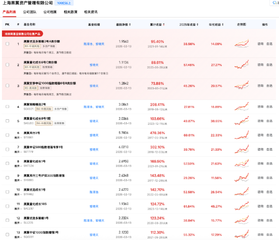Viewport: 279px width, 240px height.
Task: Open the fund manager link in row 10
Action: (x=94, y=192)
